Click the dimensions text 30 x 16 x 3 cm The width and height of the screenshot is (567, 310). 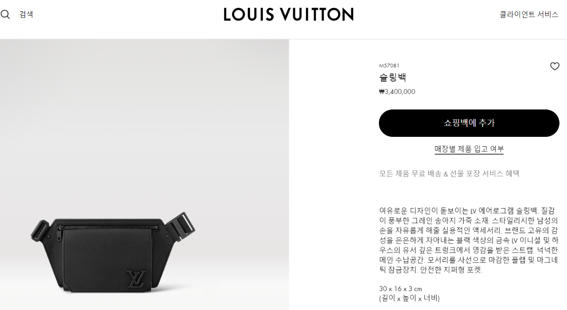pos(400,289)
